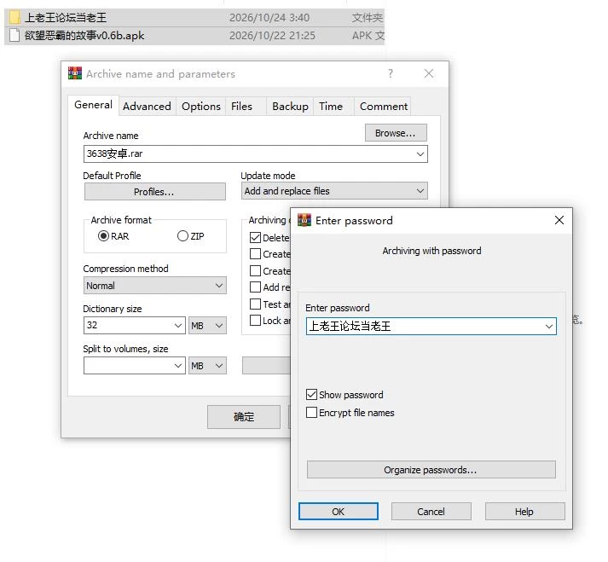Select the RAR archive format
Image resolution: width=608 pixels, height=562 pixels.
(x=103, y=236)
